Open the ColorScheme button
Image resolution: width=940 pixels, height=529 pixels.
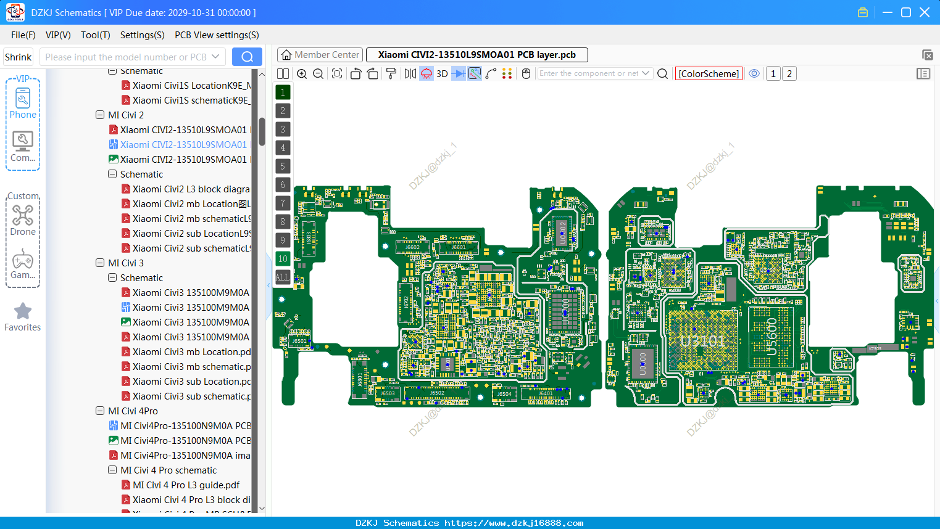(x=709, y=74)
